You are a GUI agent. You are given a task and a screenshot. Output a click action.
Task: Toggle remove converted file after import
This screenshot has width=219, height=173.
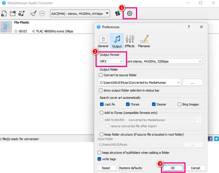tap(107, 126)
